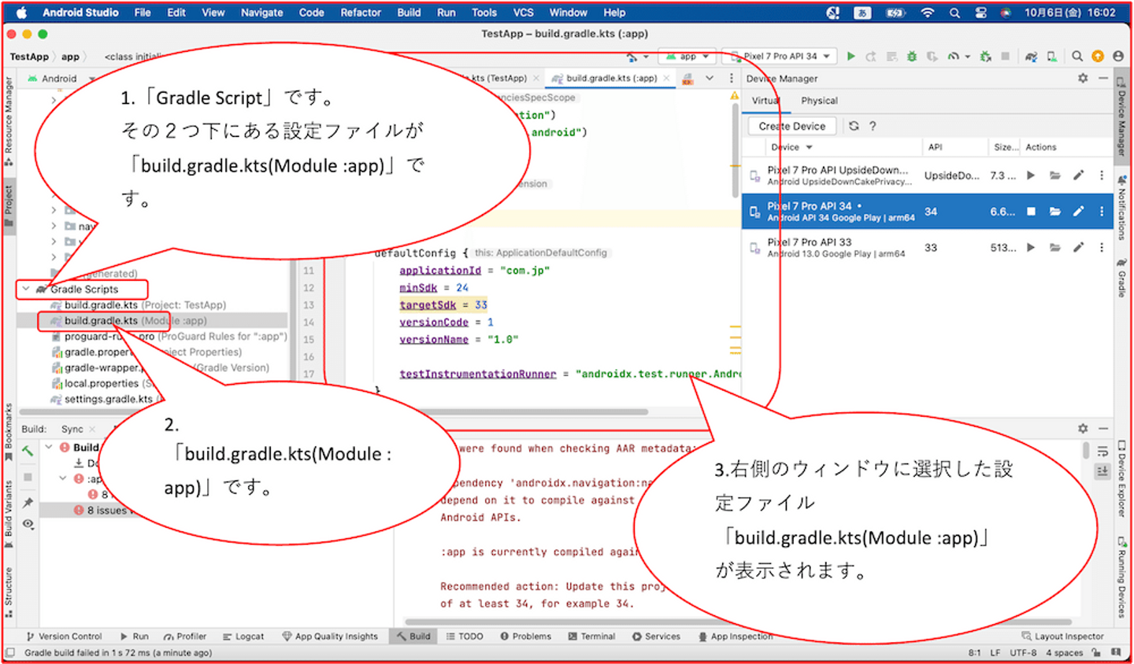Launch the Pixel 7 Pro API UpsideDown emulator
Image resolution: width=1134 pixels, height=664 pixels.
pyautogui.click(x=1031, y=175)
